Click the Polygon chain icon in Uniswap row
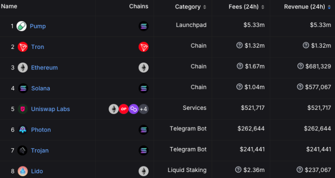This screenshot has height=178, width=335. point(134,109)
